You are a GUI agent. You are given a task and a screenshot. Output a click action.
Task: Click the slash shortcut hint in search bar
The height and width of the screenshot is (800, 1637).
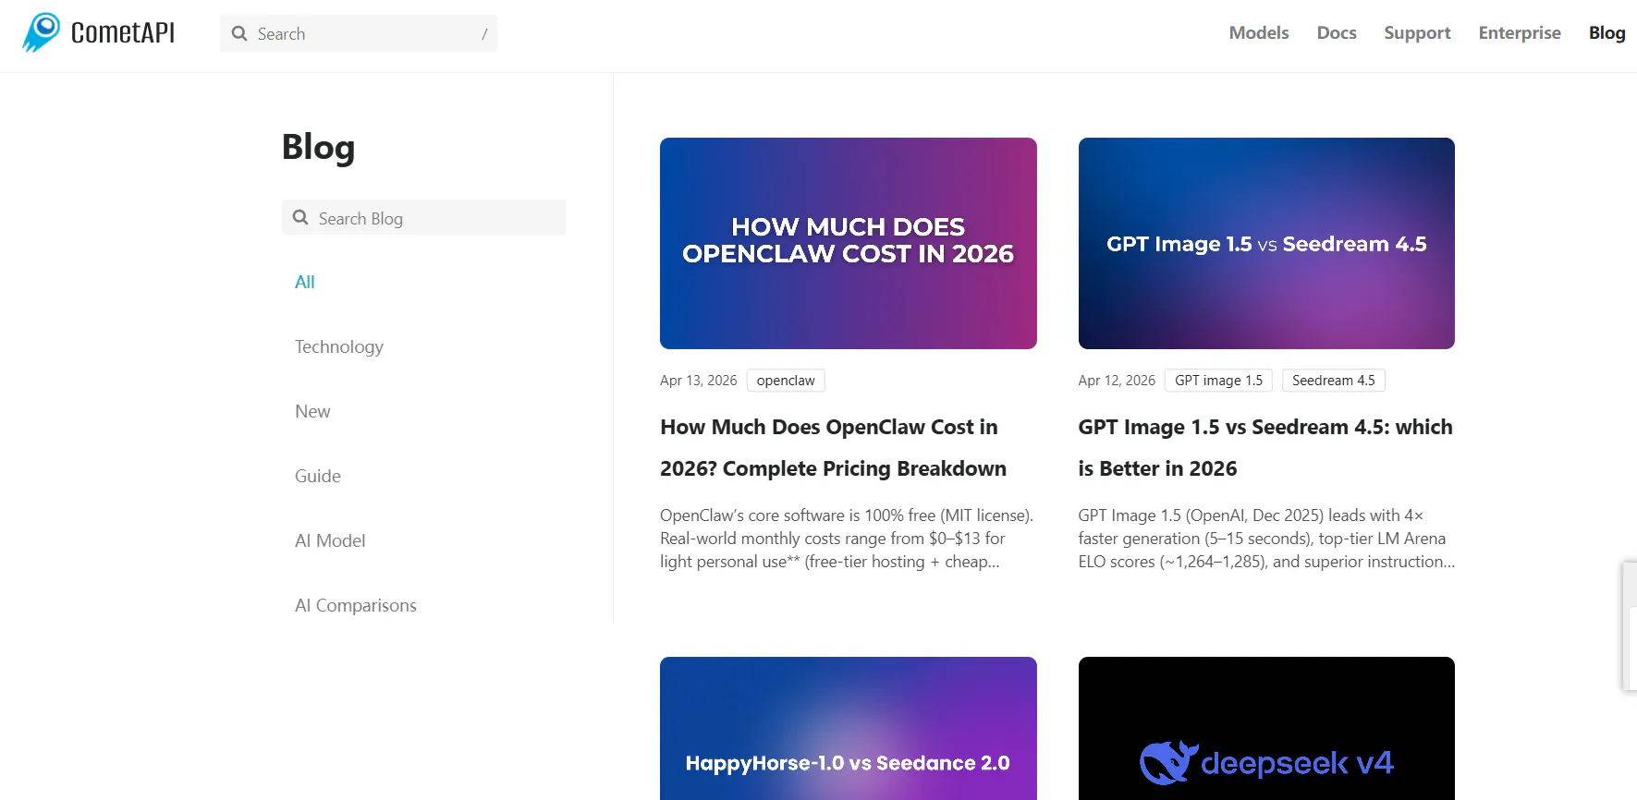[x=484, y=34]
